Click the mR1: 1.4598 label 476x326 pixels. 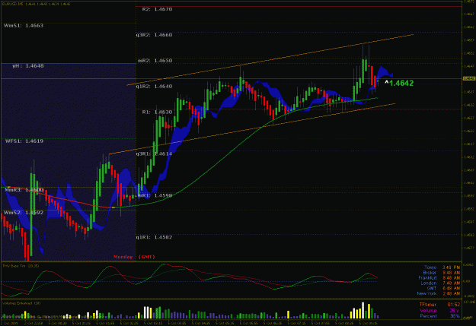(x=155, y=195)
